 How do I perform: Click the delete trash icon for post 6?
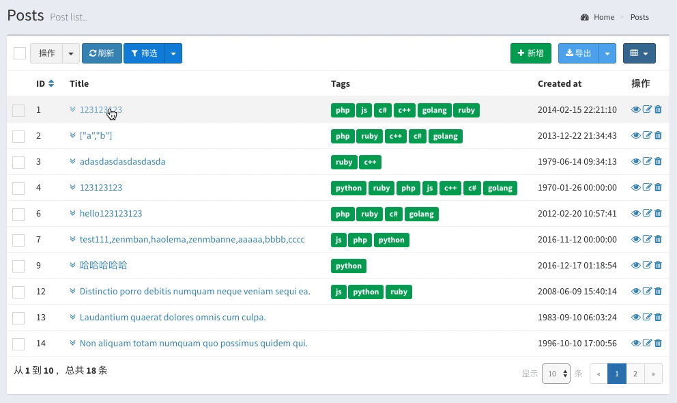[658, 213]
